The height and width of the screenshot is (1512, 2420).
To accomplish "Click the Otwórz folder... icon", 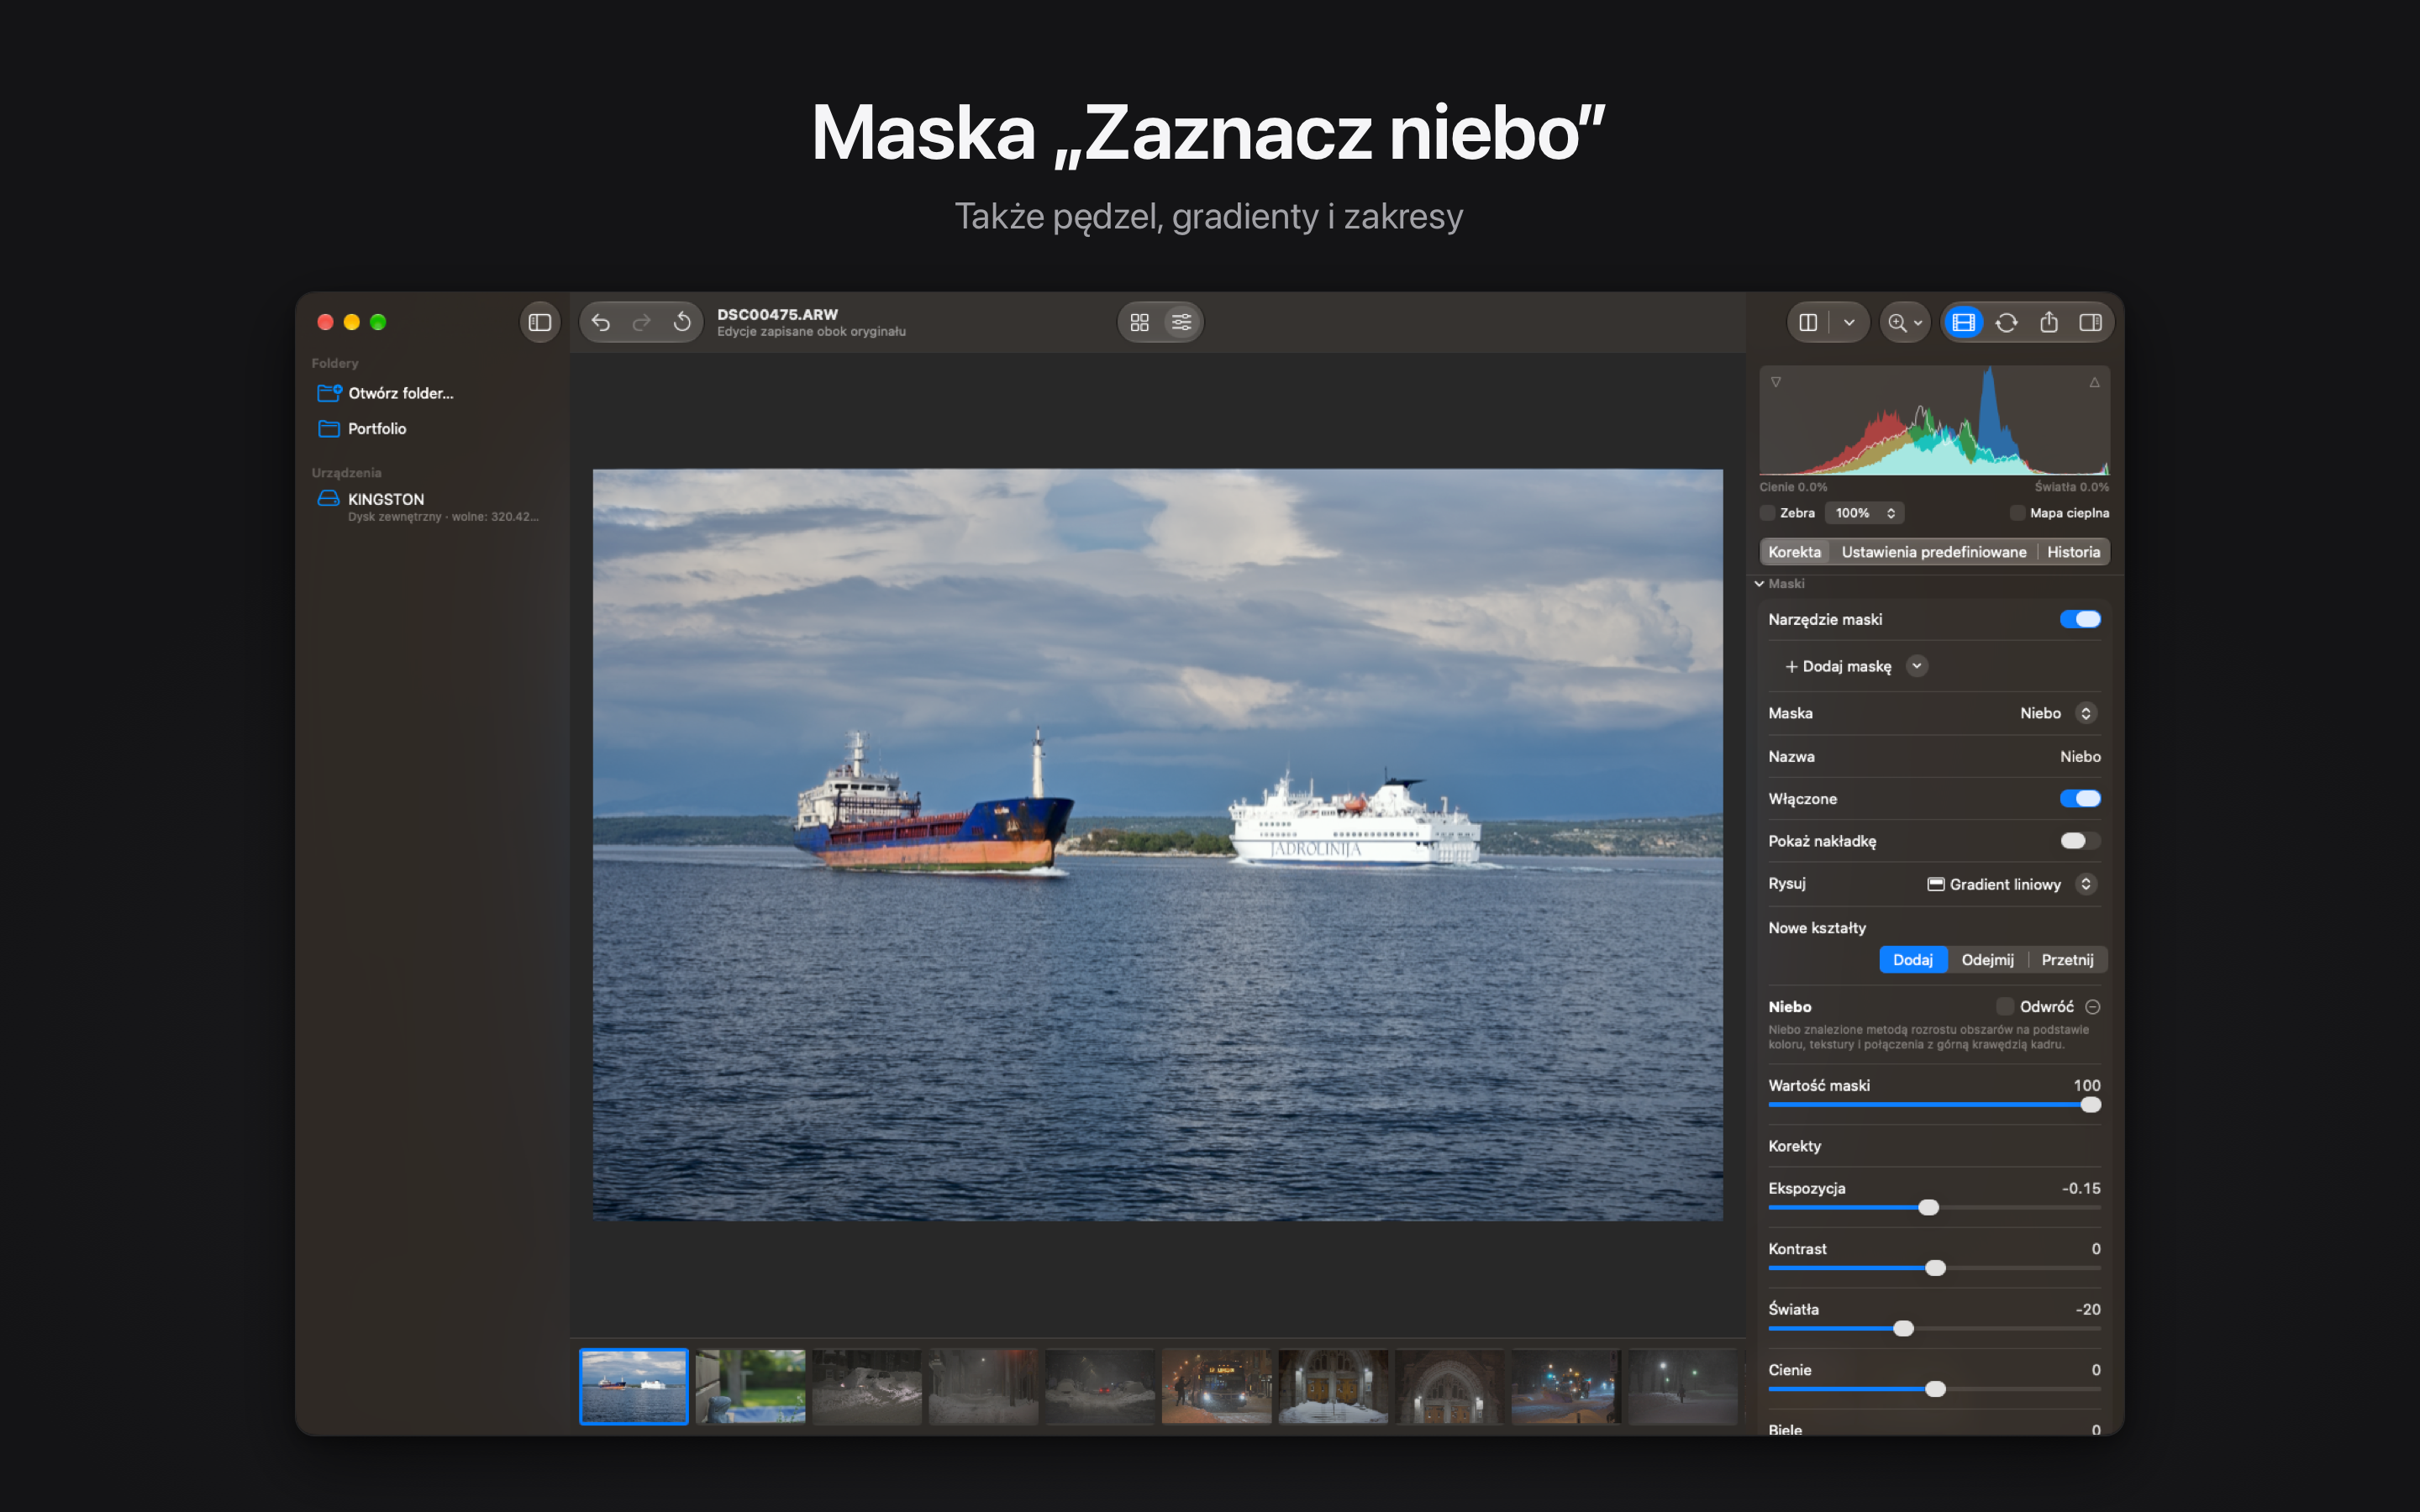I will pos(329,393).
